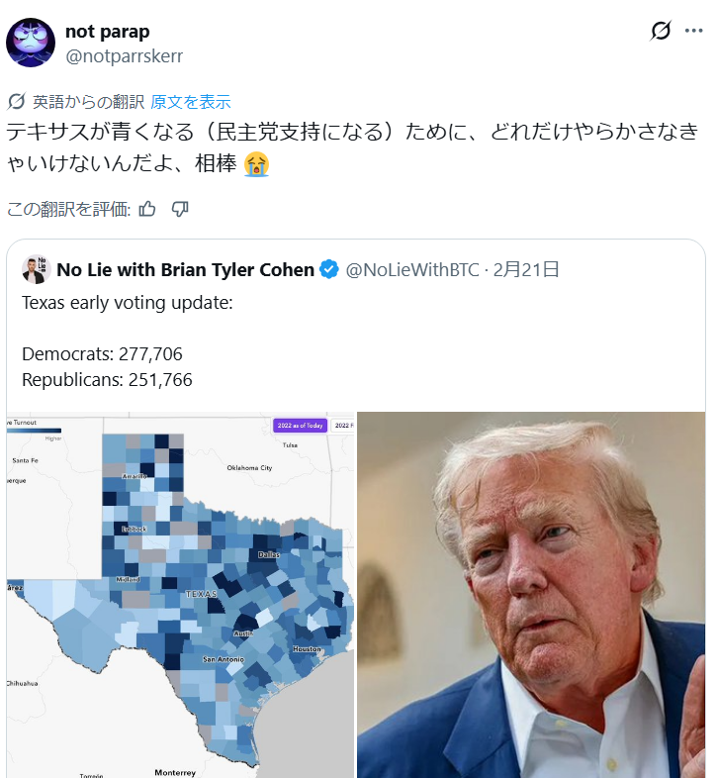
Task: Open the @NoLieWithBTC handle
Action: [x=412, y=270]
